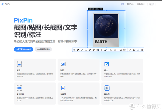
Task: Select the arrow annotation tool
Action: click(82, 50)
